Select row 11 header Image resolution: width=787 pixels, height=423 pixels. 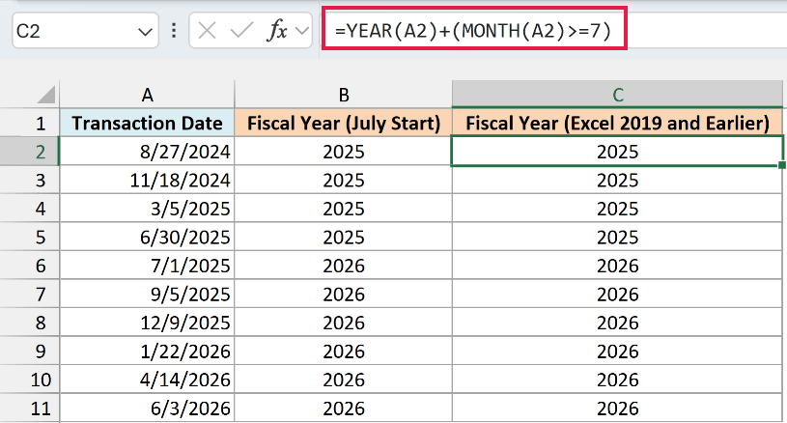30,409
